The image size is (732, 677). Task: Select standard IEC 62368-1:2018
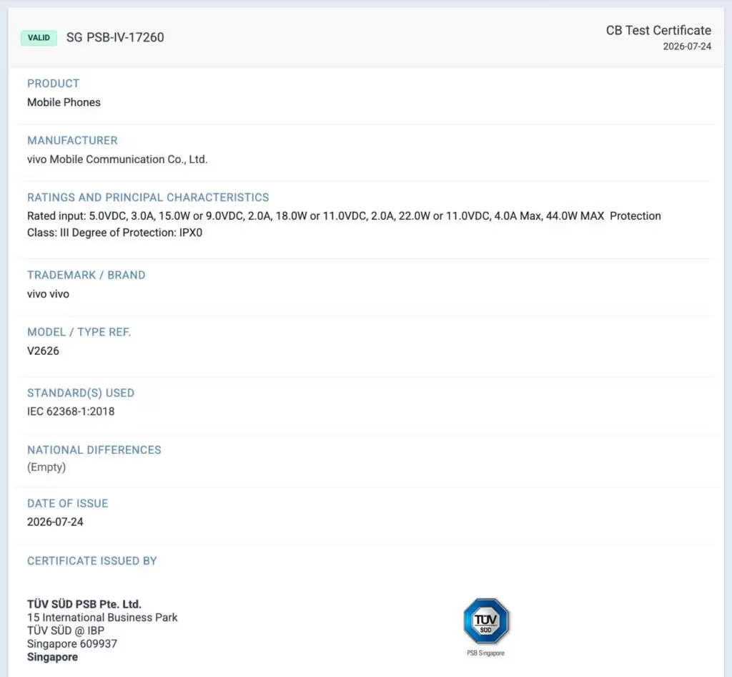coord(71,411)
